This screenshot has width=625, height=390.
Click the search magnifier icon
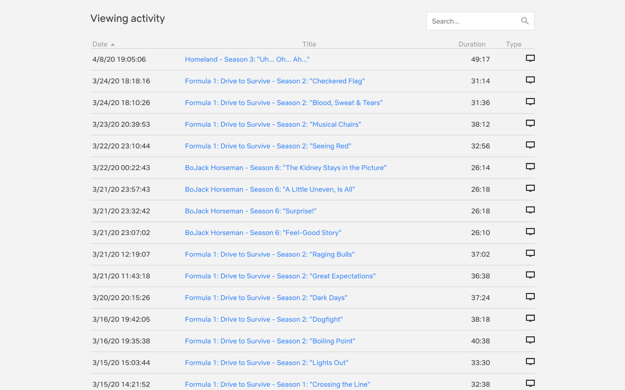[525, 21]
